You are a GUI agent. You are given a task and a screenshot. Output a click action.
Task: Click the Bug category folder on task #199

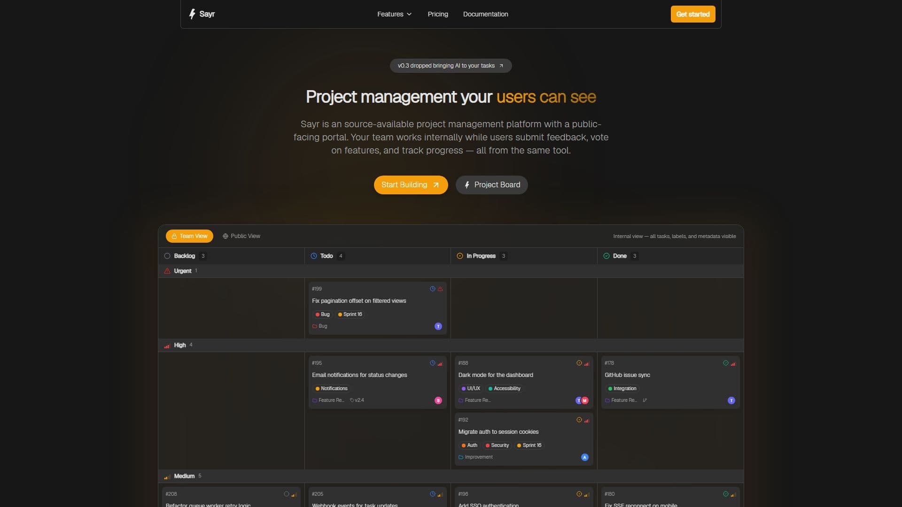(320, 326)
